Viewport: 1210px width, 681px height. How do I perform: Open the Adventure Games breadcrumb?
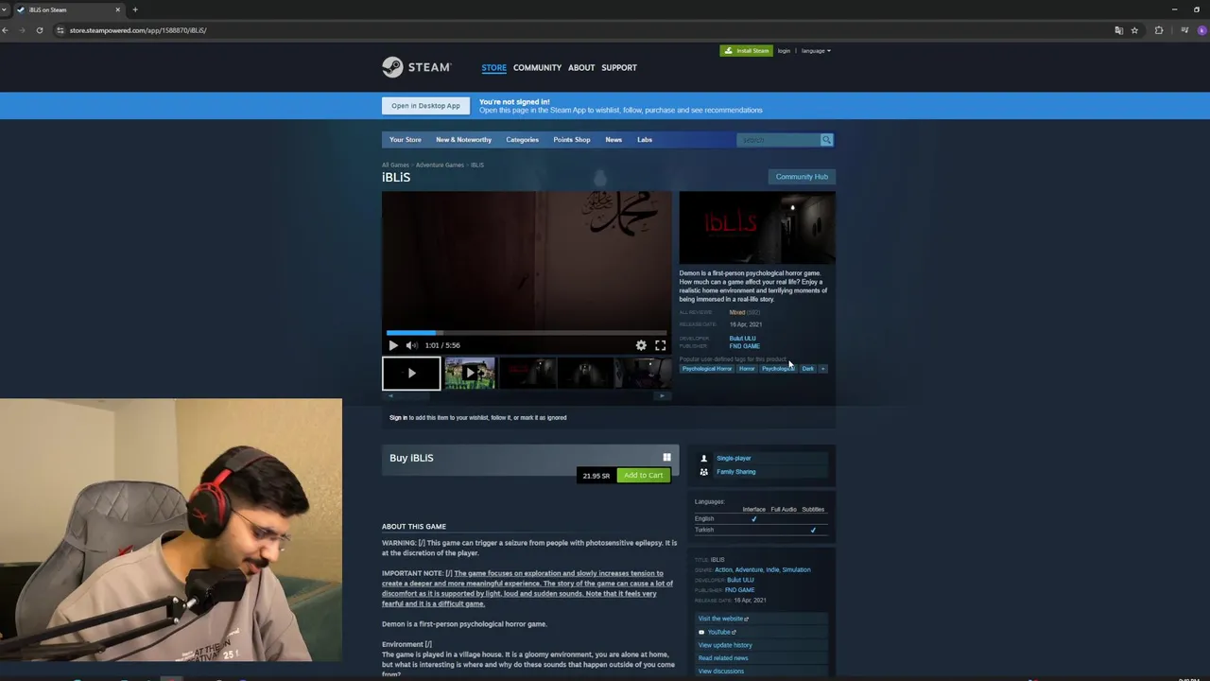click(440, 166)
